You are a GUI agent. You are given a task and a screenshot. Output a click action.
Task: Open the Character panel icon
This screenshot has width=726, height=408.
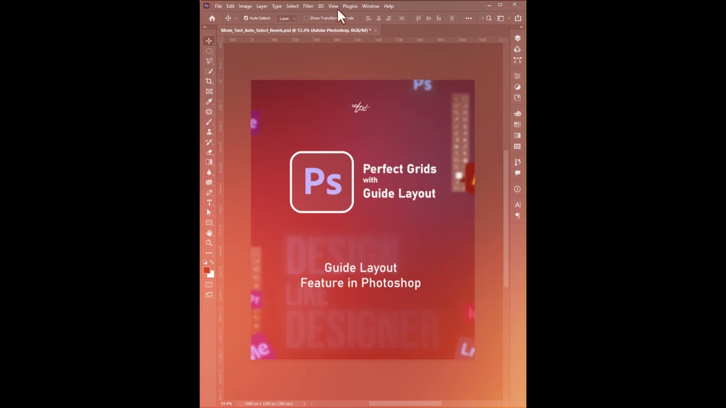[x=517, y=205]
